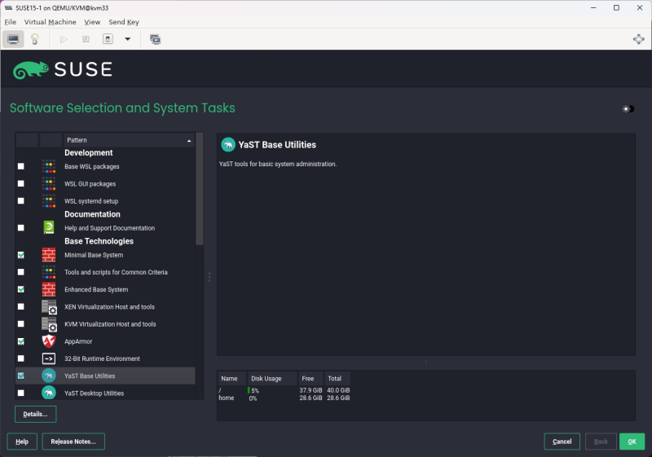The height and width of the screenshot is (457, 652).
Task: Sort disk table by Disk Usage column
Action: pos(272,379)
